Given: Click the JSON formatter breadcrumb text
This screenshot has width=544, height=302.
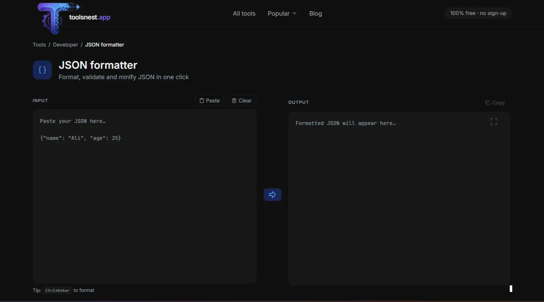Looking at the screenshot, I should [105, 45].
